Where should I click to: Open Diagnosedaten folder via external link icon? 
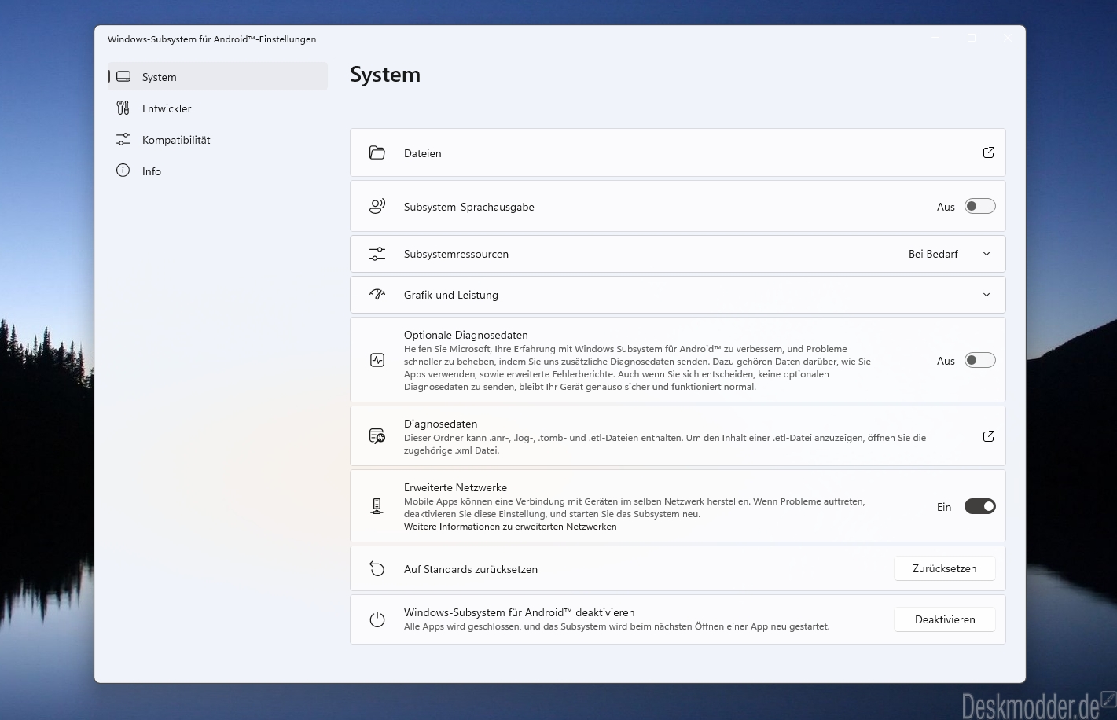(x=988, y=436)
